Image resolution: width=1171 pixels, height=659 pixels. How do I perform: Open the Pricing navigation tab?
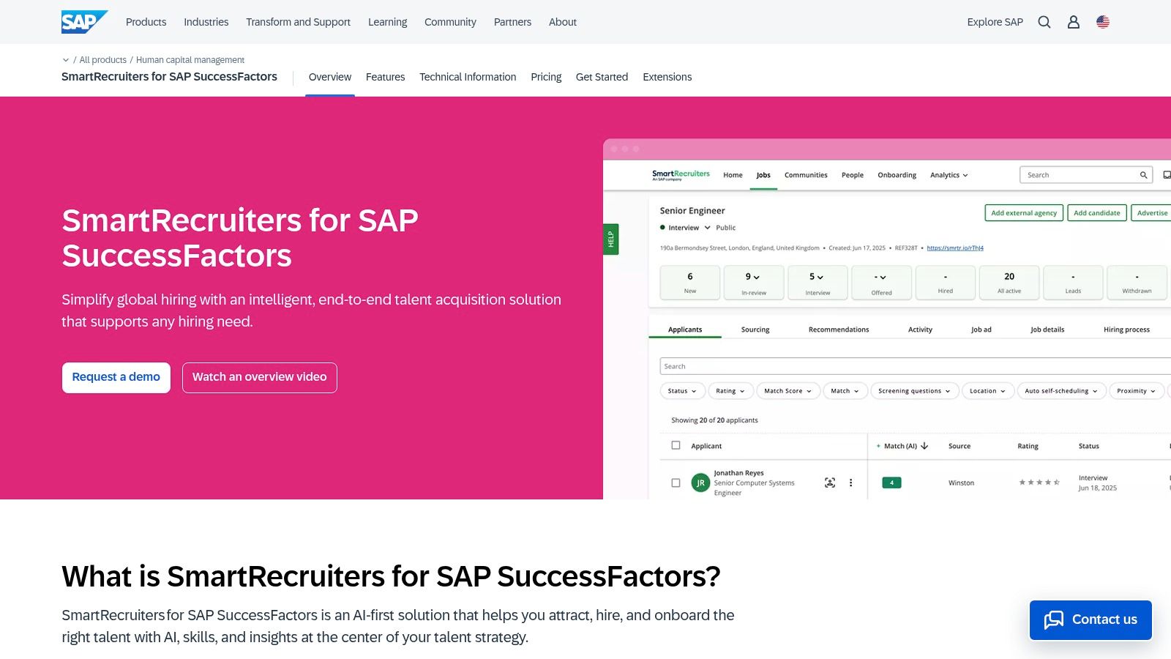[546, 77]
